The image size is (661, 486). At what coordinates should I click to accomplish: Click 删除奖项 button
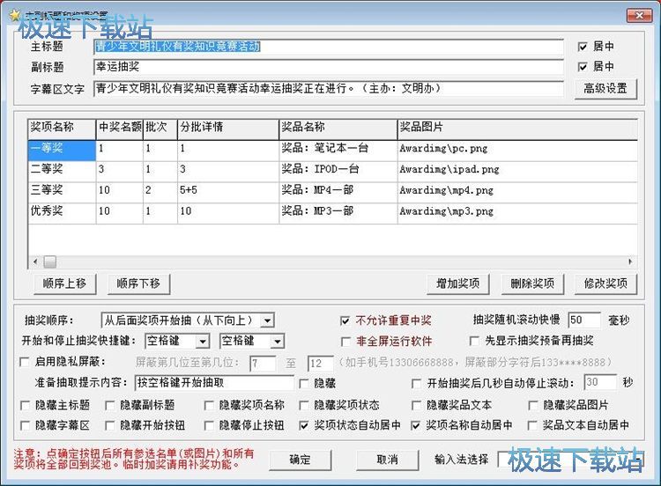pyautogui.click(x=532, y=283)
